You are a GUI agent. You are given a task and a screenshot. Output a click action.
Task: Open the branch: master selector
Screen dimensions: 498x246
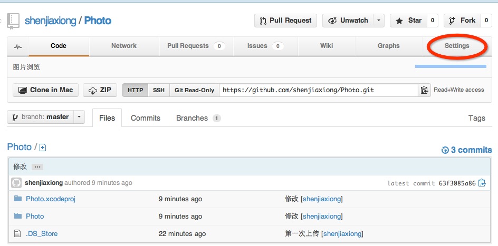[46, 117]
